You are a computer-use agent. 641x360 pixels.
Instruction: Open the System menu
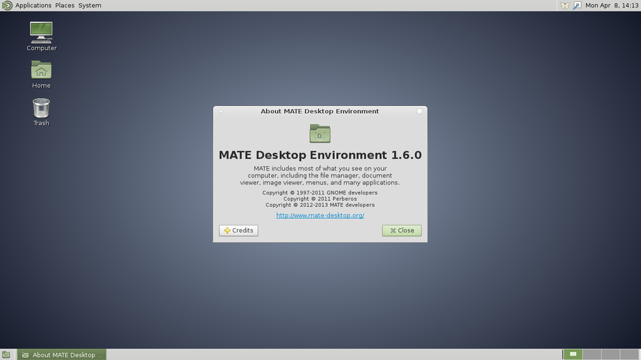point(89,5)
